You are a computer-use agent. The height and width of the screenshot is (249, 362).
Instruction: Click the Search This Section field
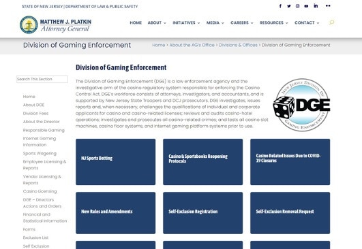[x=42, y=79]
